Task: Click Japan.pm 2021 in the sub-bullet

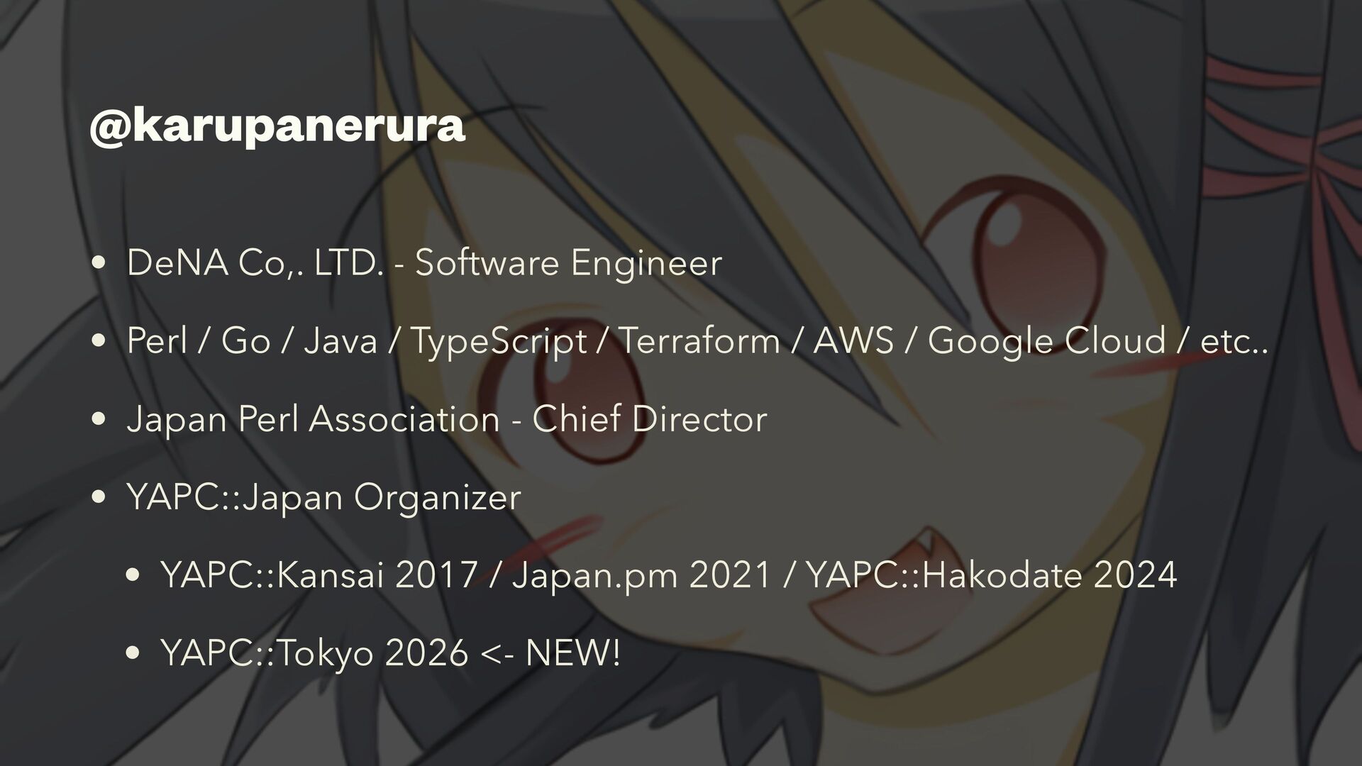Action: (x=641, y=576)
